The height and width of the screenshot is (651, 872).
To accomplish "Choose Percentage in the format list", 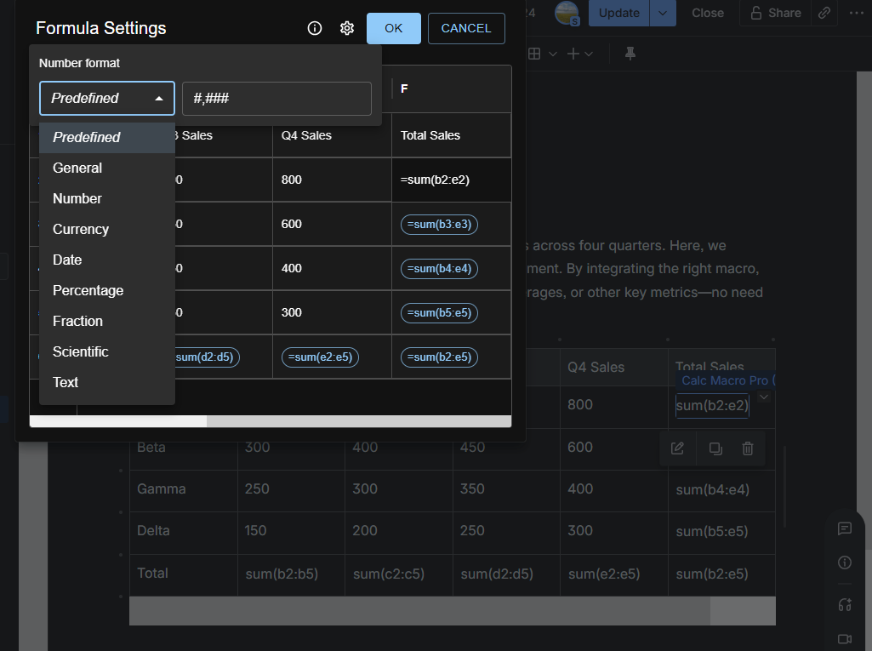I will 88,290.
